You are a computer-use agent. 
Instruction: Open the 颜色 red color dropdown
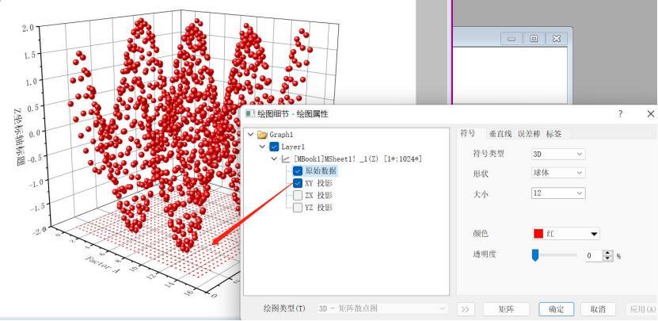[x=565, y=234]
